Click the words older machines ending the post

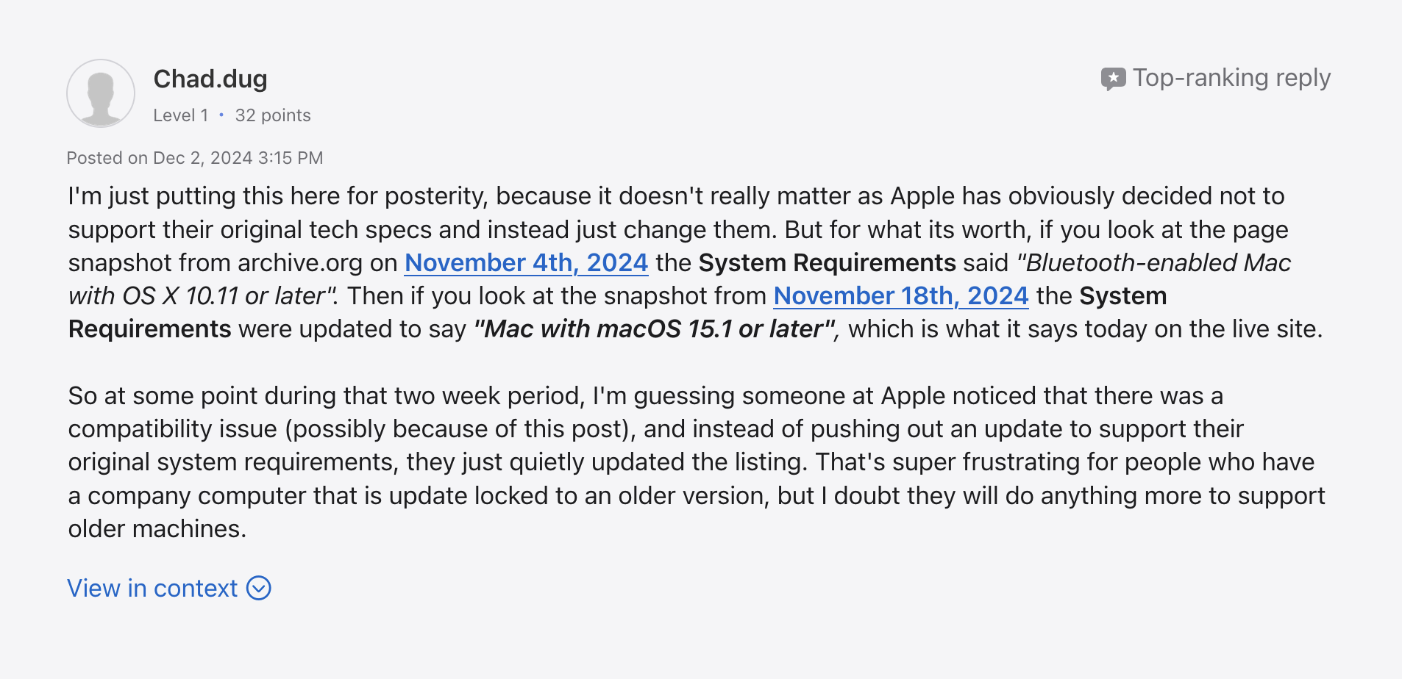(x=157, y=528)
